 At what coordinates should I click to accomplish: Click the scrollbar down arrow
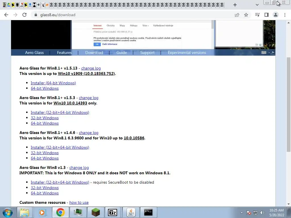point(289,204)
